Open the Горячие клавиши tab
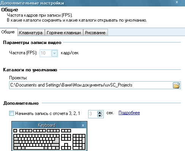 click(x=64, y=33)
